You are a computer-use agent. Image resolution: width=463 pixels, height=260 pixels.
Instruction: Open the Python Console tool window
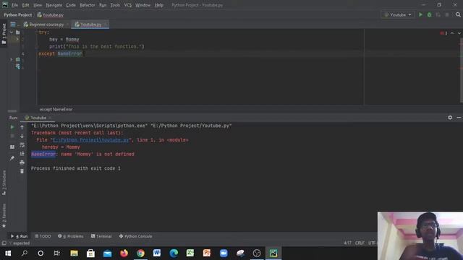coord(135,236)
